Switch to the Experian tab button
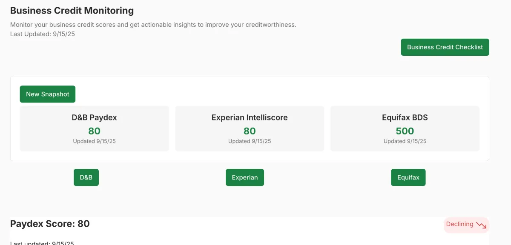511x245 pixels. (244, 177)
